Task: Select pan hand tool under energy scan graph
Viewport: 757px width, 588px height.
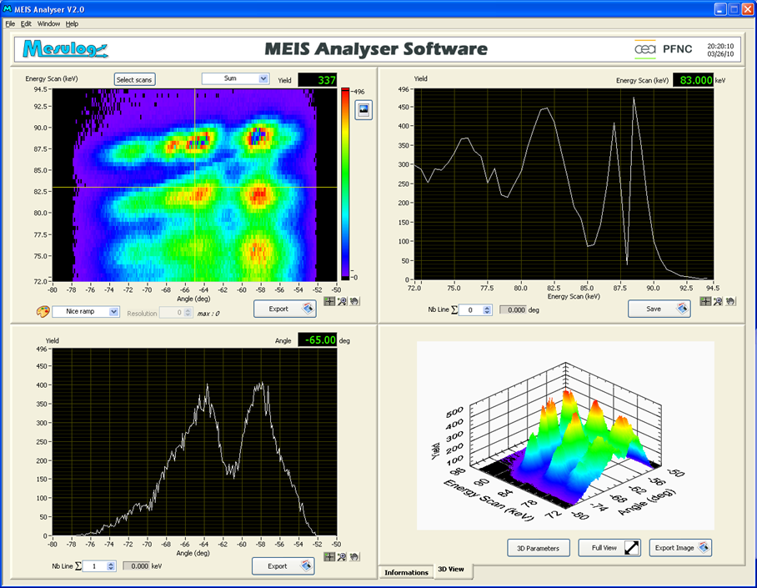Action: pos(730,301)
